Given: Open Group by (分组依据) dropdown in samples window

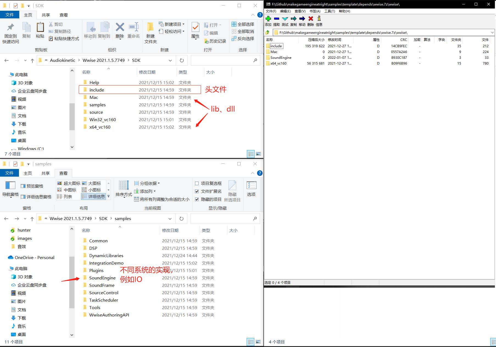Looking at the screenshot, I should coord(147,183).
